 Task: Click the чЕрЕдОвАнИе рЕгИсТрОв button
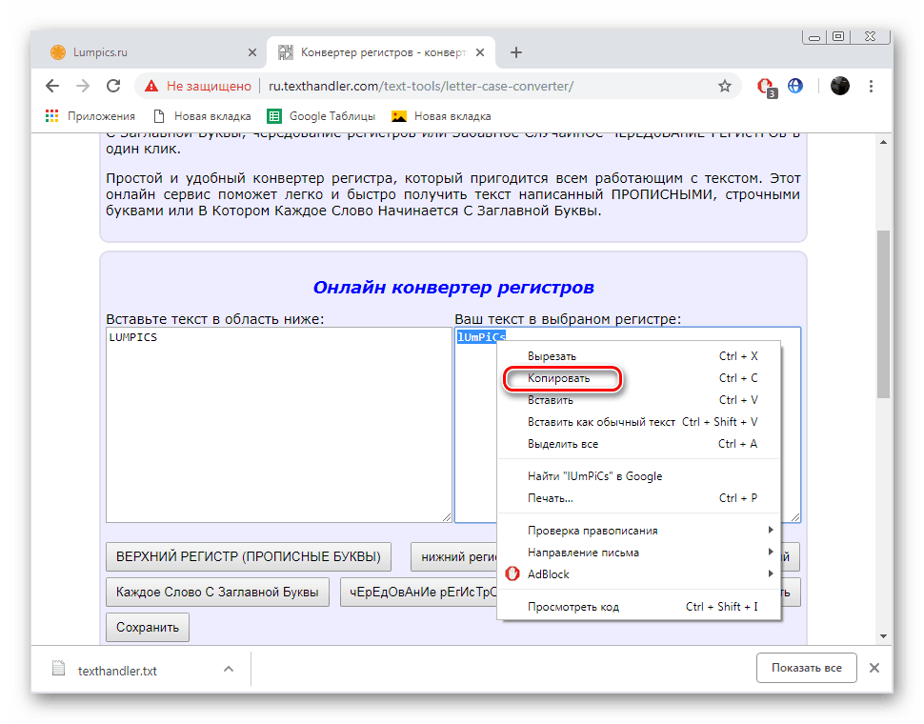point(419,592)
